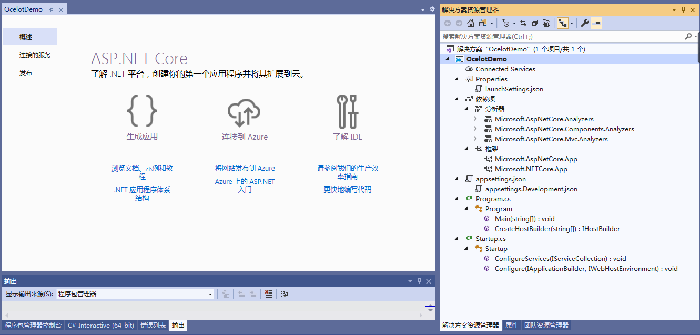This screenshot has width=700, height=335.
Task: Select 发布 in the sidebar
Action: tap(26, 73)
